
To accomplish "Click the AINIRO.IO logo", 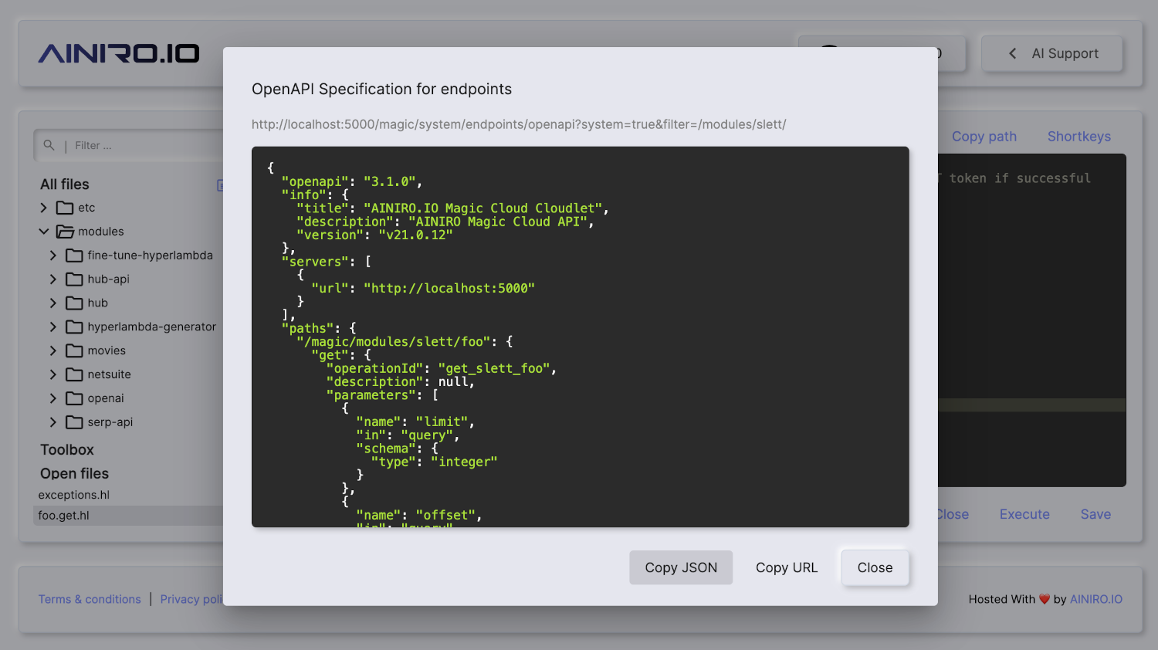I will click(119, 53).
